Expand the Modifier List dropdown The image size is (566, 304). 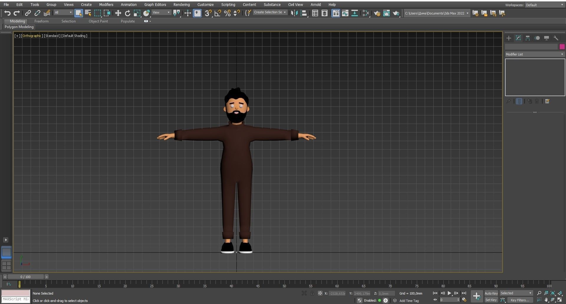pyautogui.click(x=534, y=54)
